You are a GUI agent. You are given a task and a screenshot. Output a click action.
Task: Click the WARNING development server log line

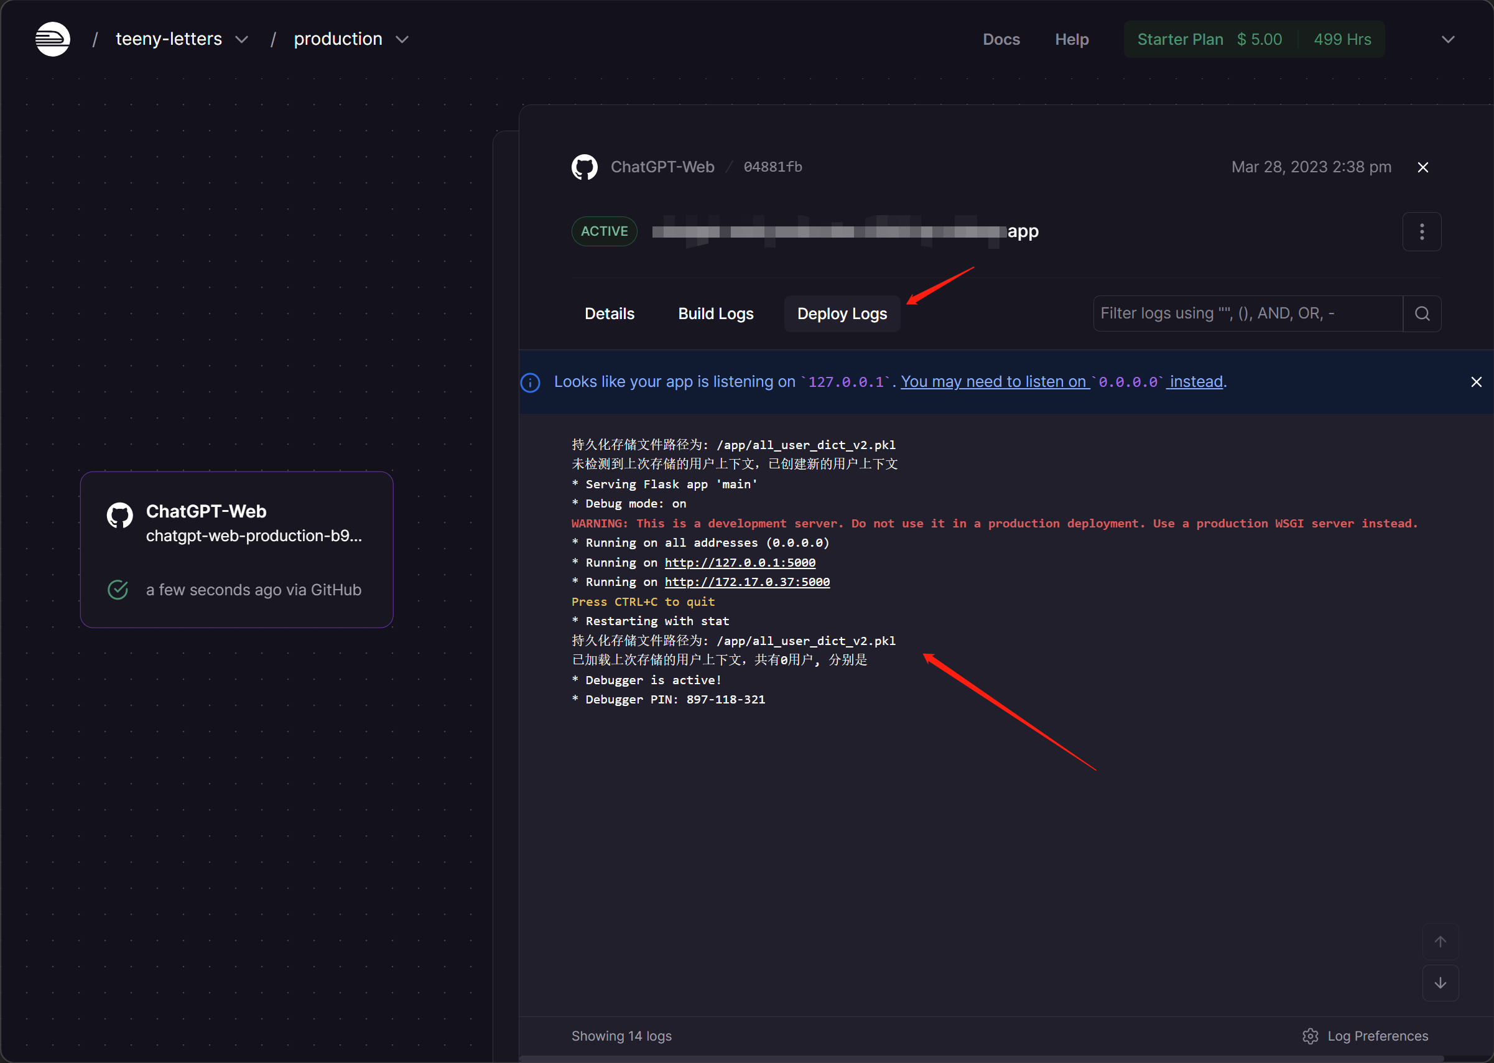click(x=995, y=524)
